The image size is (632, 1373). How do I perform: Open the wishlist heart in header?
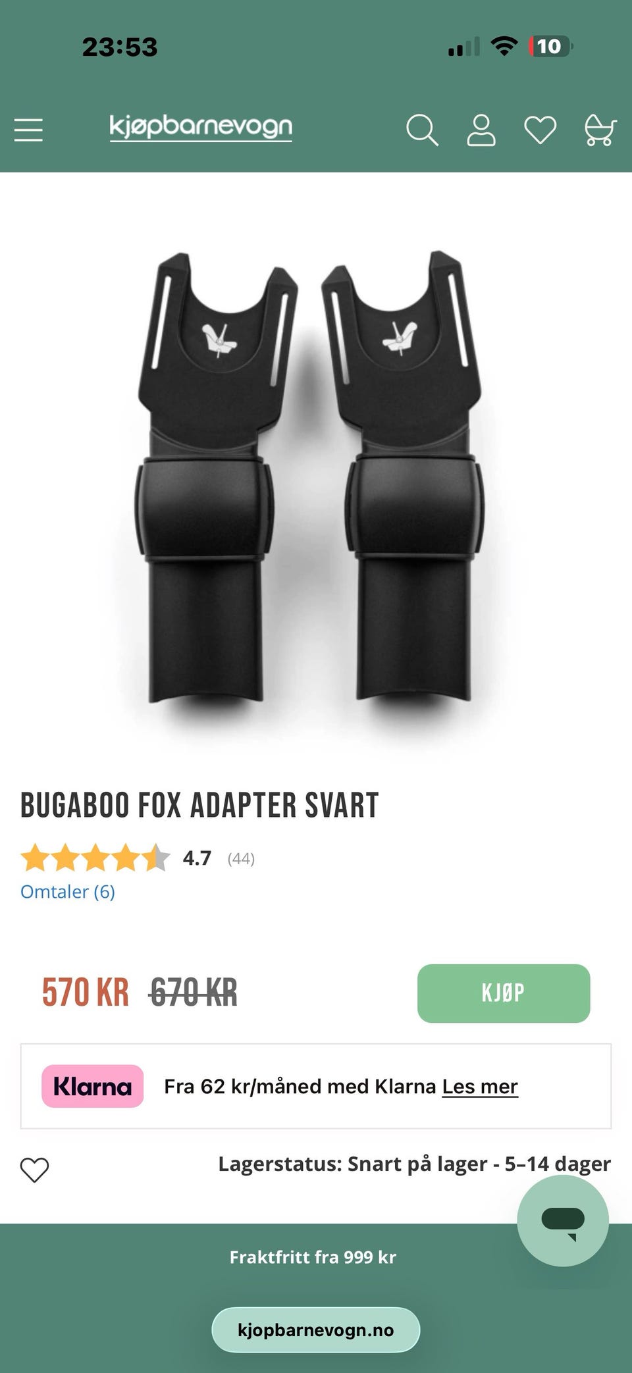[x=540, y=130]
